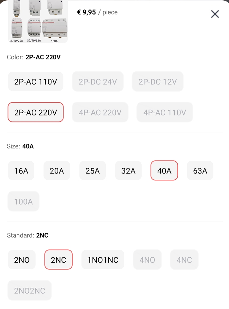
Task: Choose the 20A size option
Action: 57,171
